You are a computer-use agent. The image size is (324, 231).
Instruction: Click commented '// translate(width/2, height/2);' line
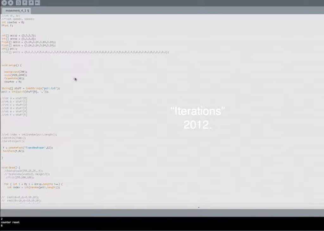pyautogui.click(x=27, y=174)
